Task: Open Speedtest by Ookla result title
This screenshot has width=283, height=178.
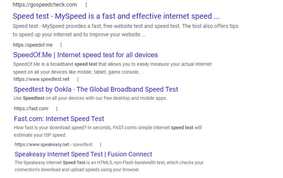Action: click(96, 90)
